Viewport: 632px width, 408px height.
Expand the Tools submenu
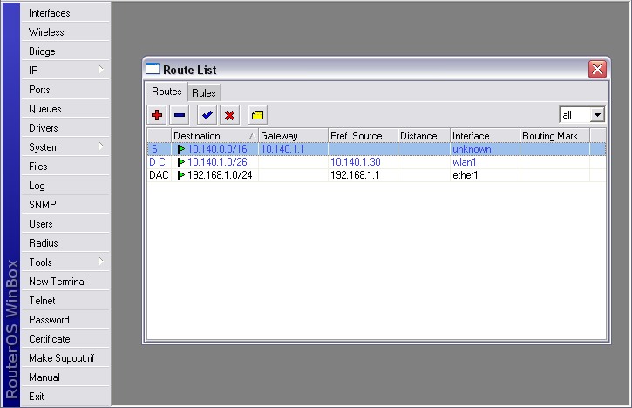click(65, 262)
